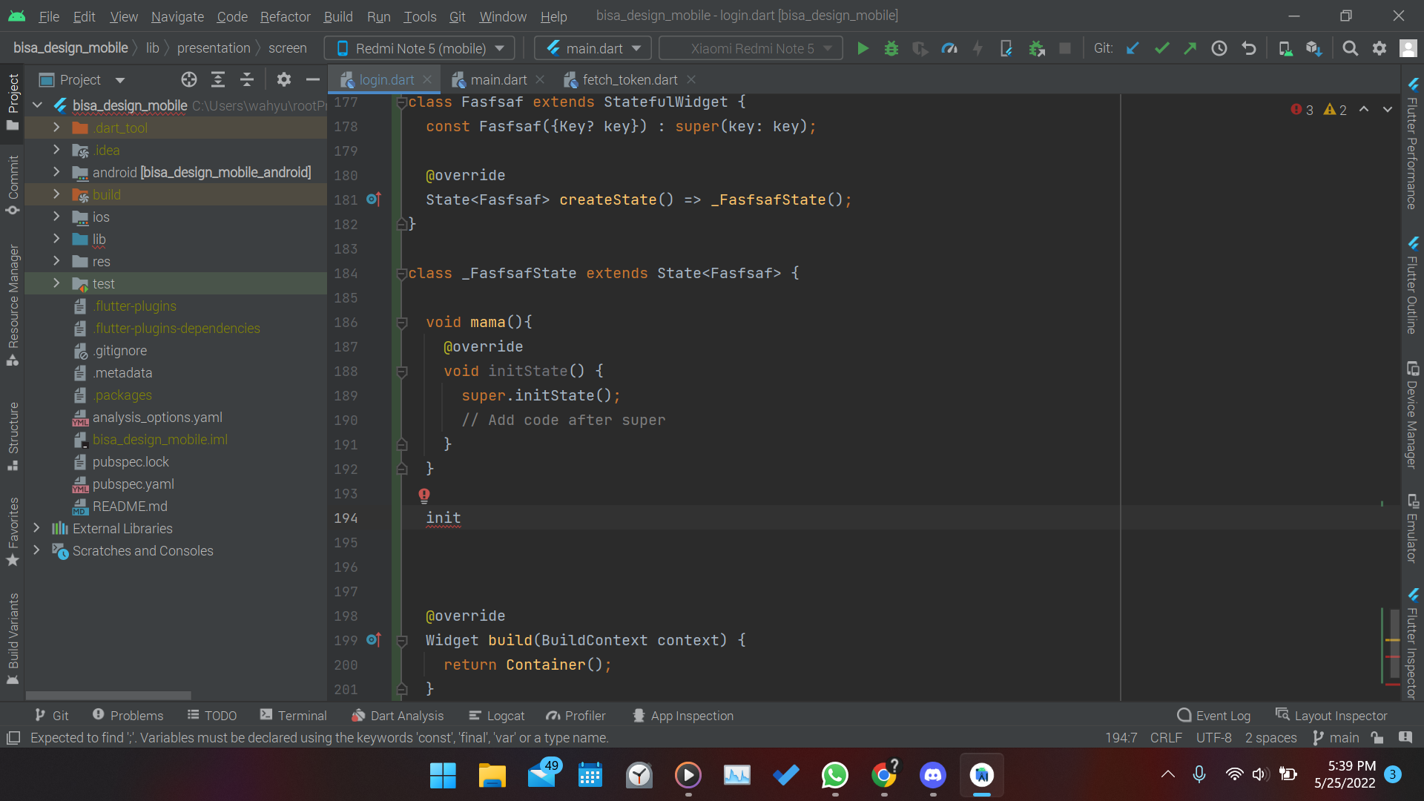Image resolution: width=1424 pixels, height=801 pixels.
Task: Open Project panel options gear
Action: coord(284,79)
